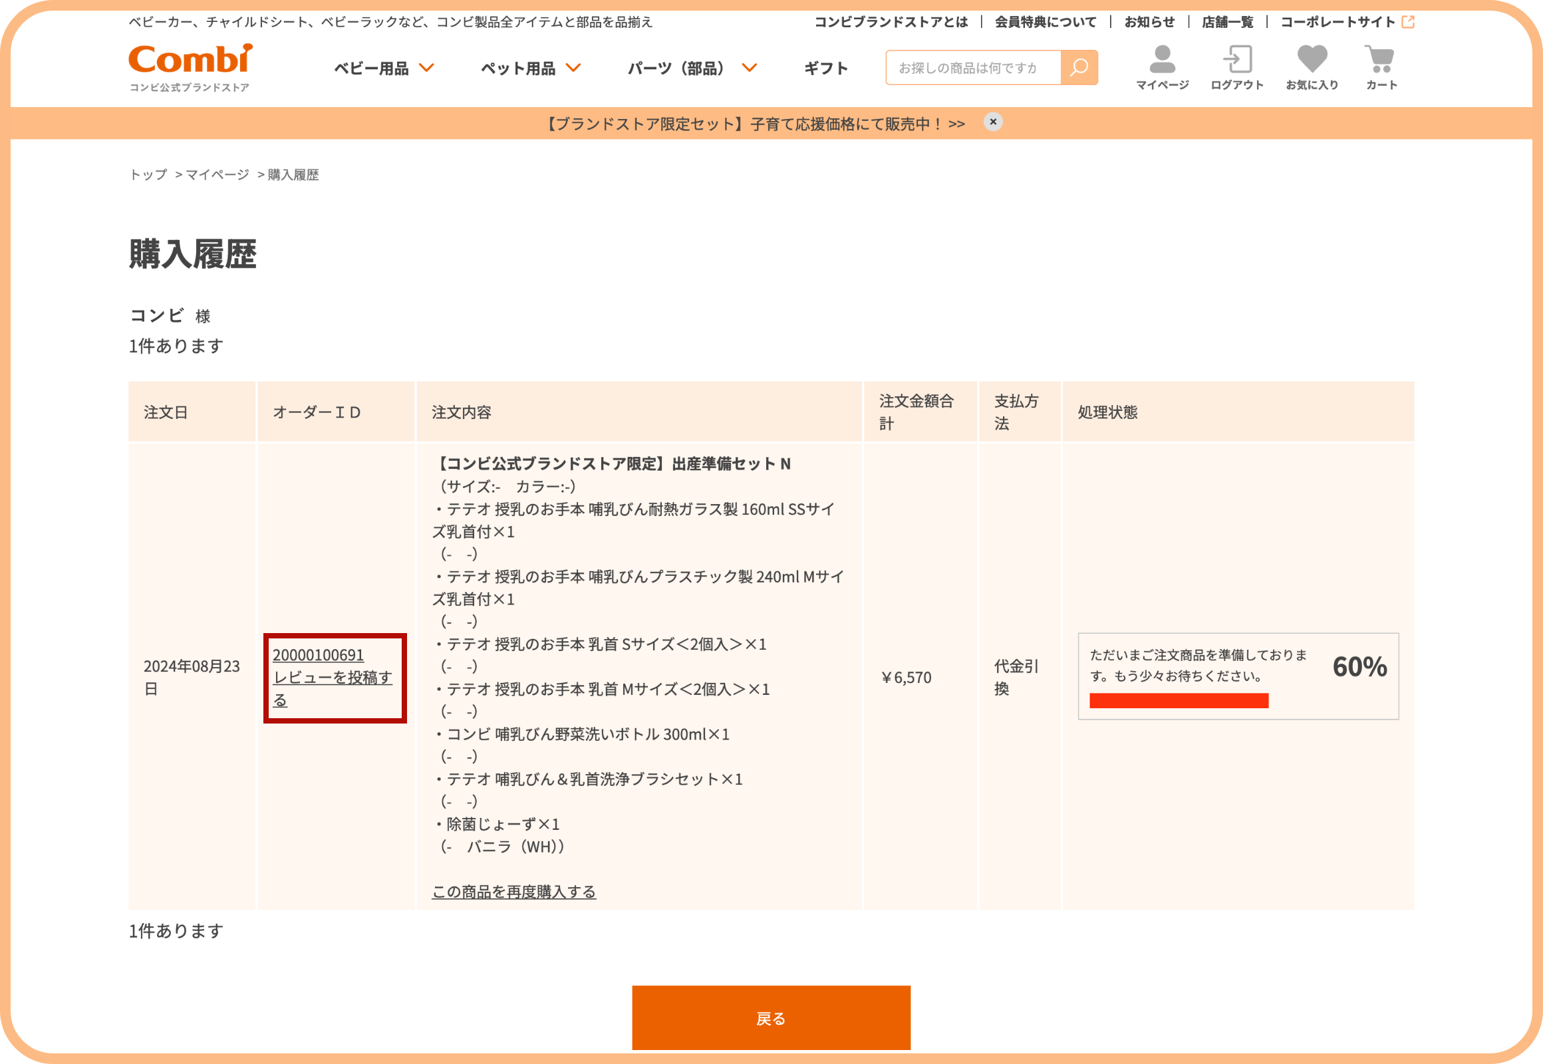Open the ギフト menu item

(826, 68)
